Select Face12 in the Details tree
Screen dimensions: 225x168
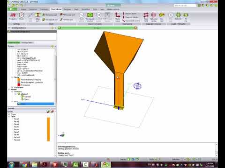click(17, 140)
